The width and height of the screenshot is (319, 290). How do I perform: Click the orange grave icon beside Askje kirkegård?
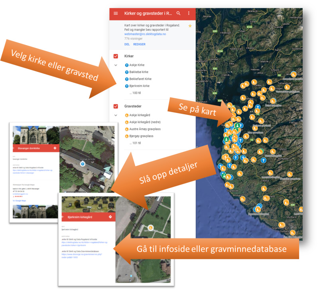tap(126, 115)
